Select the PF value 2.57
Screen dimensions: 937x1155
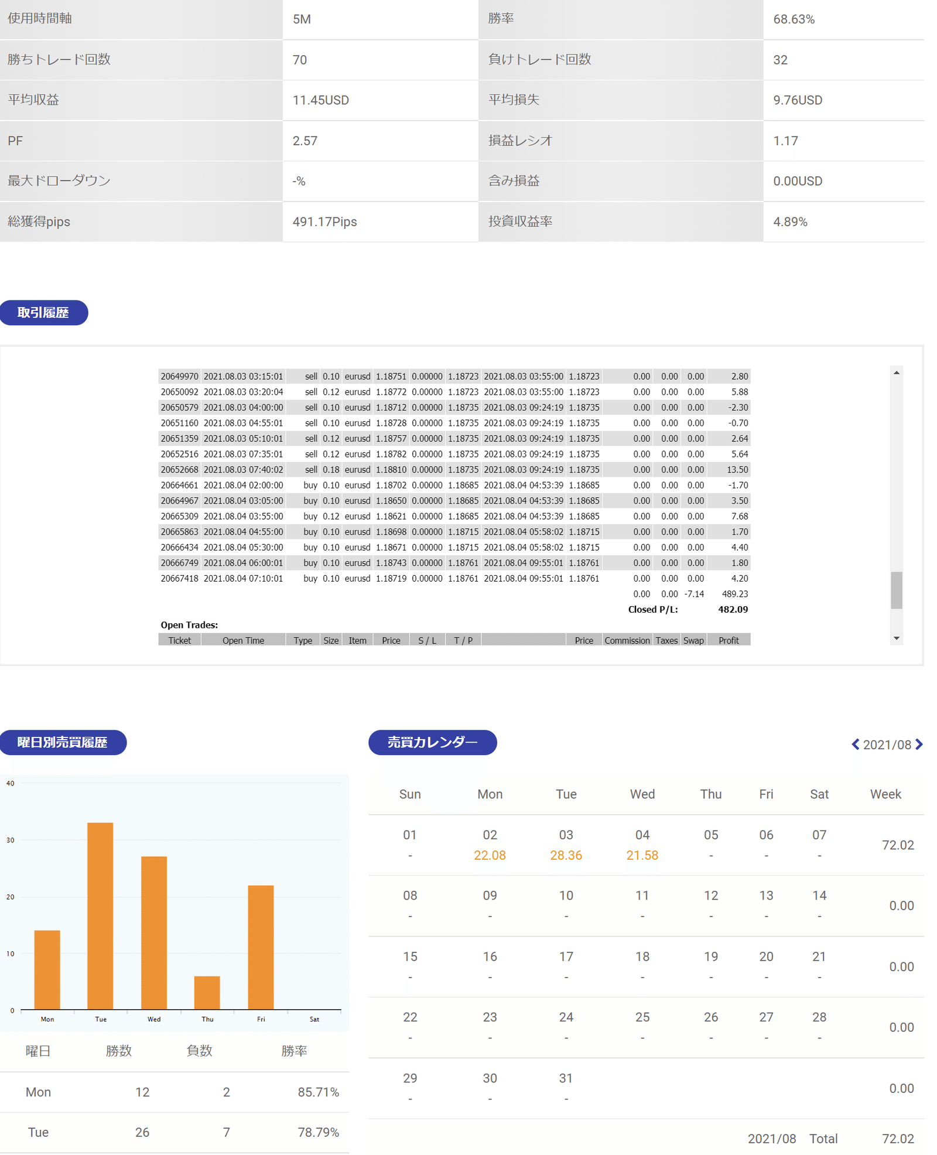pyautogui.click(x=305, y=141)
